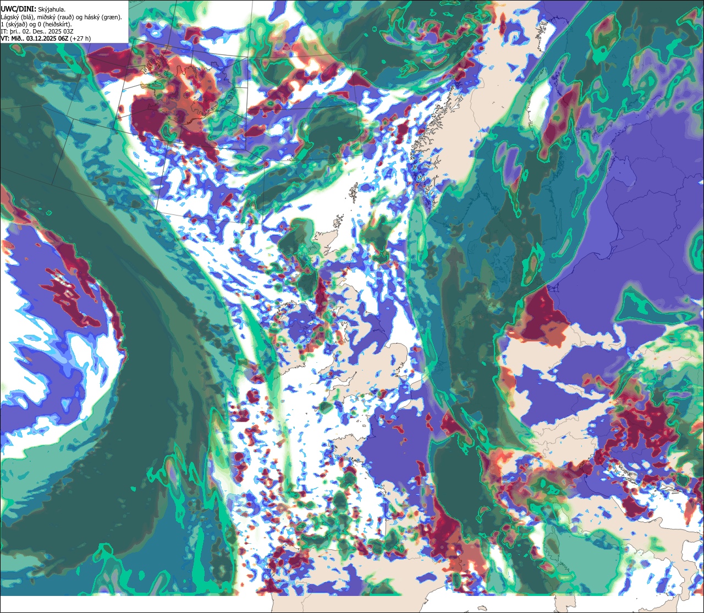Click the "Lágský (blá), miðský (rauð)" legend line
The image size is (704, 613).
point(62,16)
